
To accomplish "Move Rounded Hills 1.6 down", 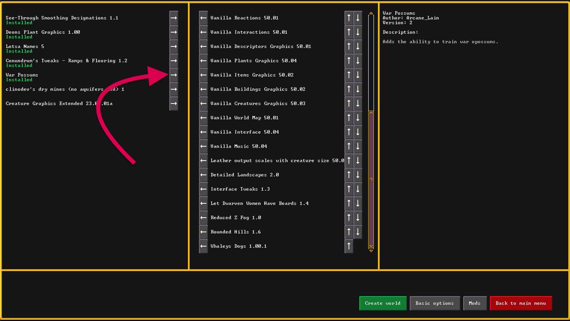I will pos(358,232).
